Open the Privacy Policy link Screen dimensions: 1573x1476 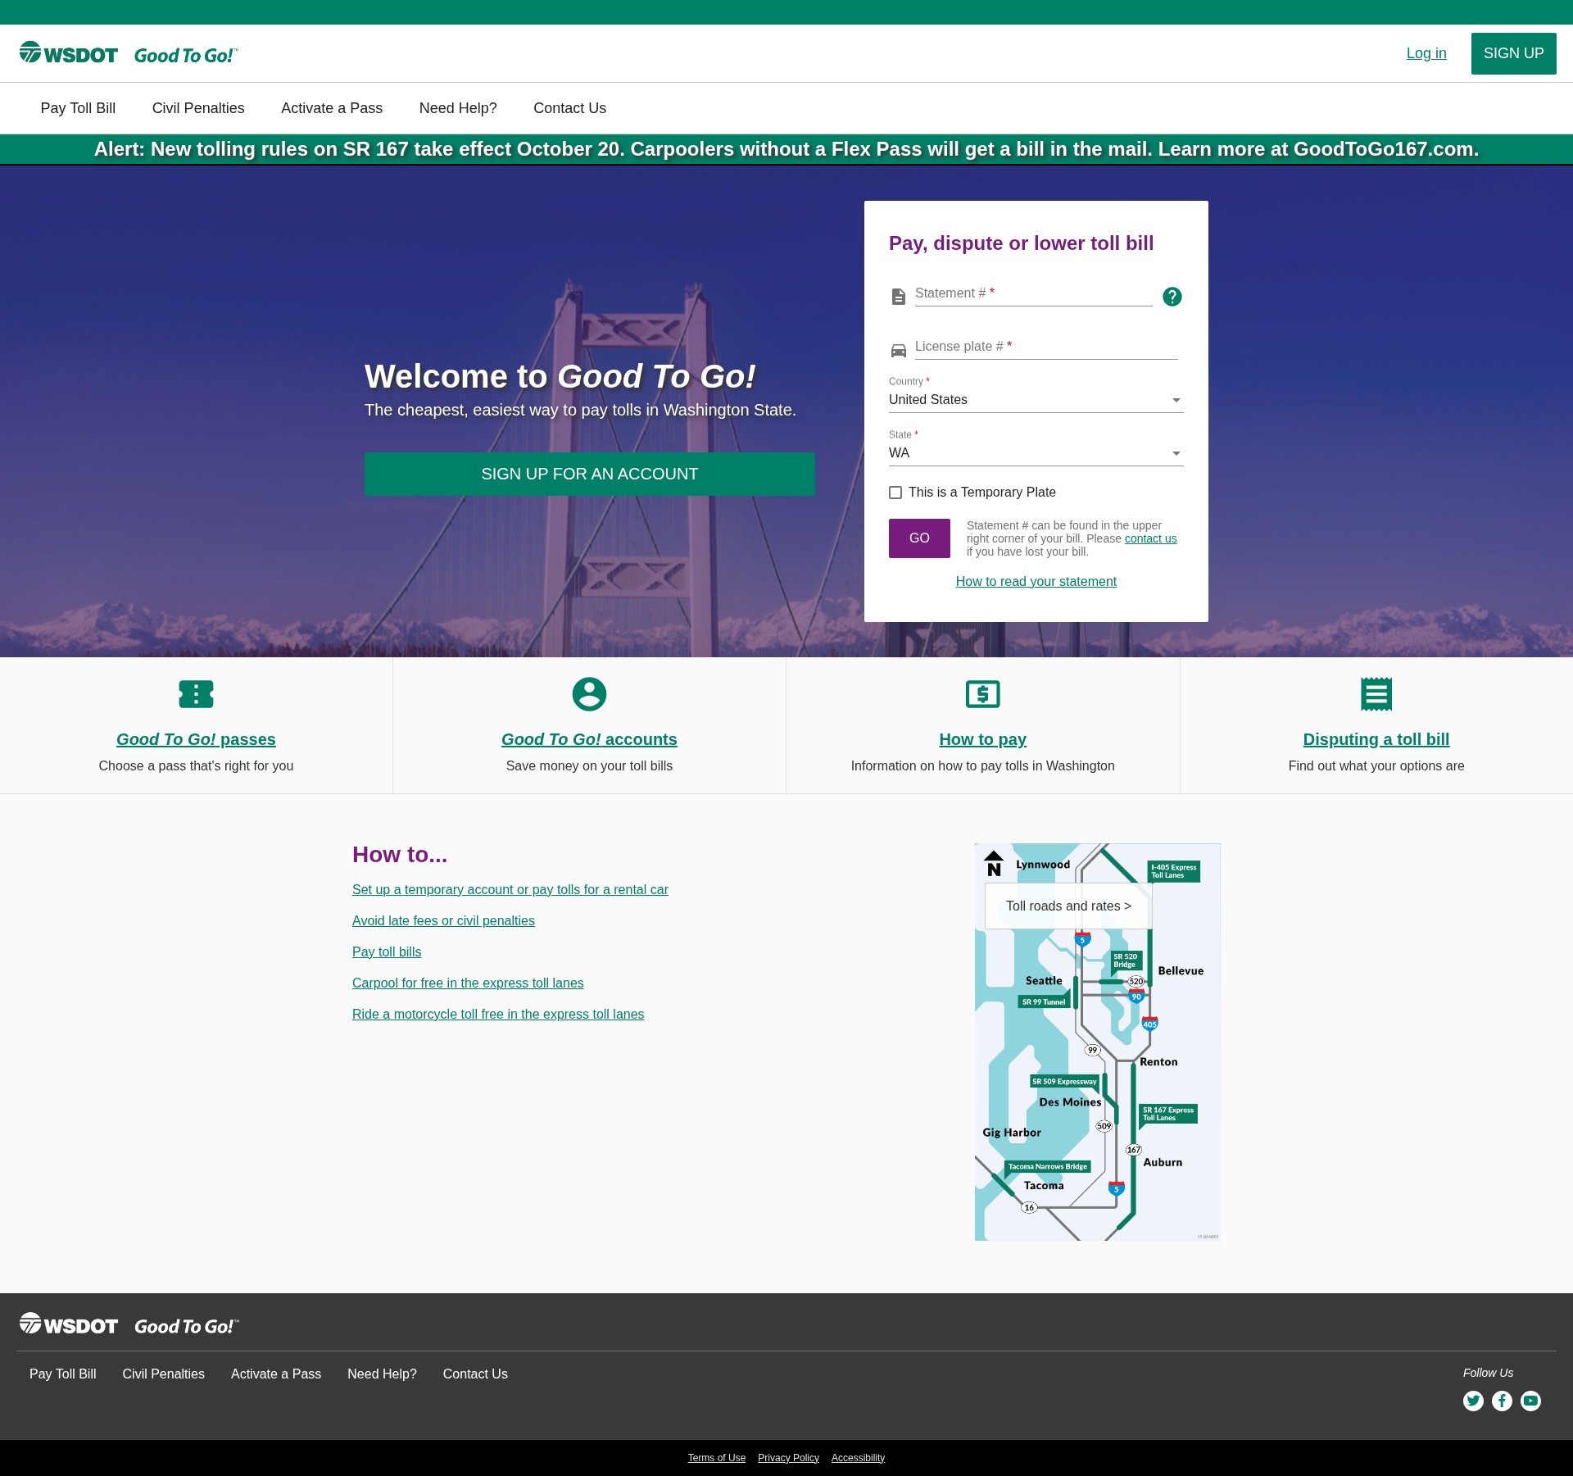coord(788,1458)
